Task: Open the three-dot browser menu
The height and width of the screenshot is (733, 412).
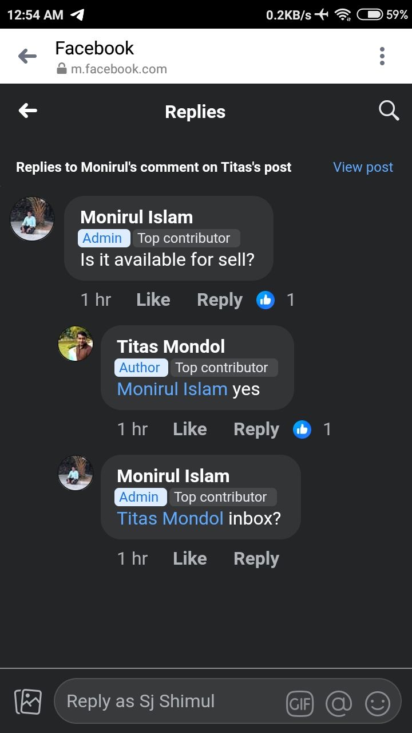Action: [382, 56]
